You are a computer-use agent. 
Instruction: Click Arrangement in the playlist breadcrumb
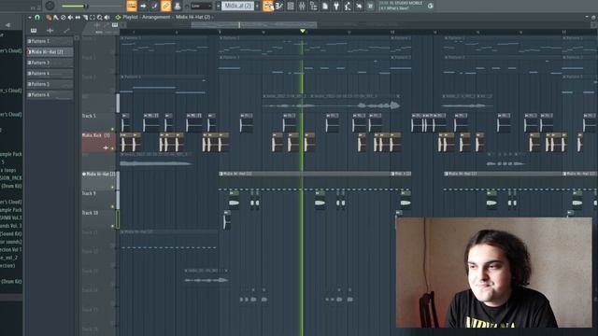[156, 17]
